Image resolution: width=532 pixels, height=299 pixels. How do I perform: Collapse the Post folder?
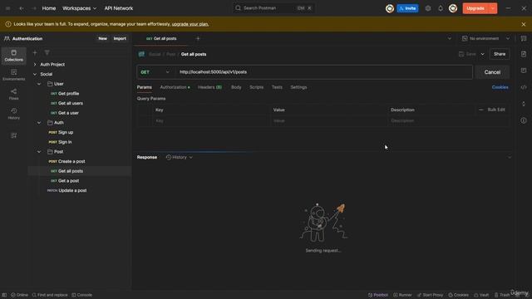(39, 151)
